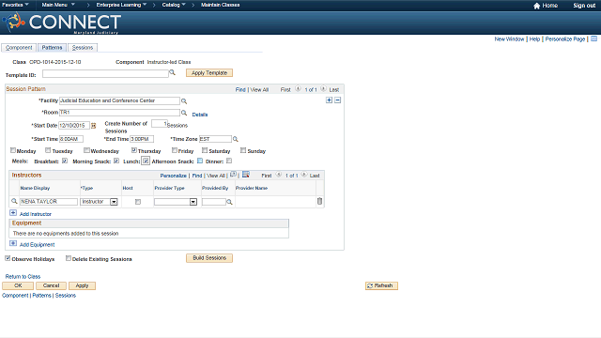This screenshot has width=601, height=338.
Task: Click Start Time input field
Action: (x=71, y=139)
